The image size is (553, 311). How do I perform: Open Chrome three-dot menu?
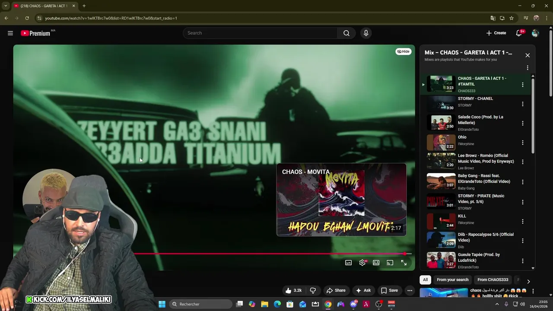pos(547,18)
